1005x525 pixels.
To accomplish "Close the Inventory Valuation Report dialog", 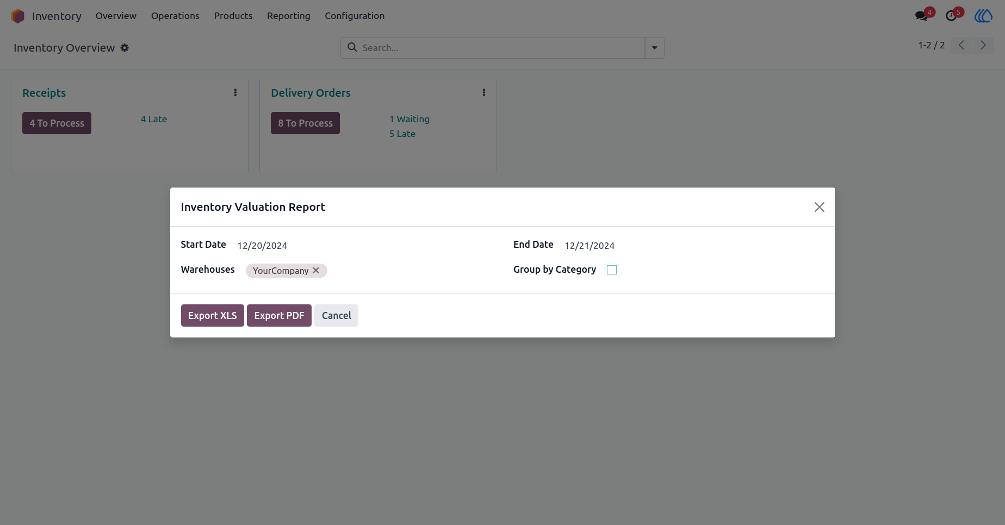I will click(x=820, y=207).
